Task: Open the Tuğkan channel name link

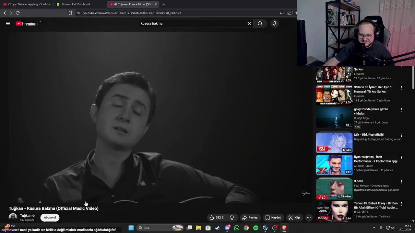Action: 26,216
